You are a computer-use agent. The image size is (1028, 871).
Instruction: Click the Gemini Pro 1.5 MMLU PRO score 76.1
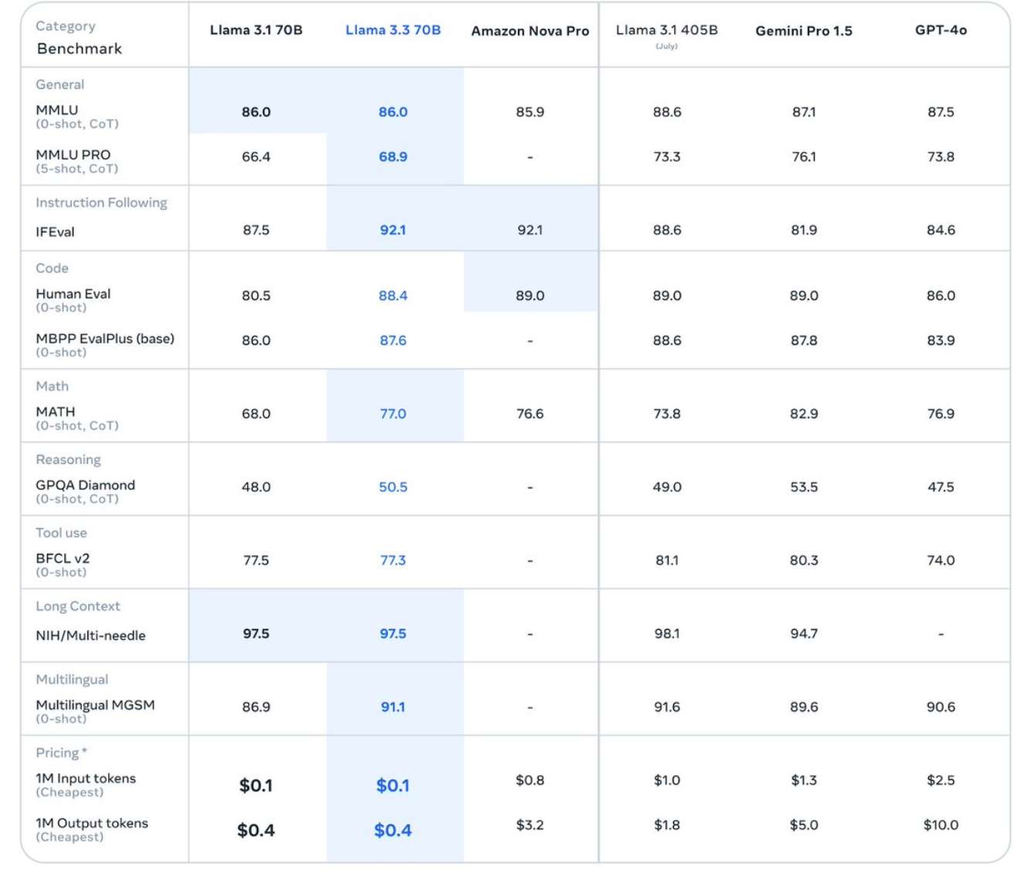click(804, 157)
